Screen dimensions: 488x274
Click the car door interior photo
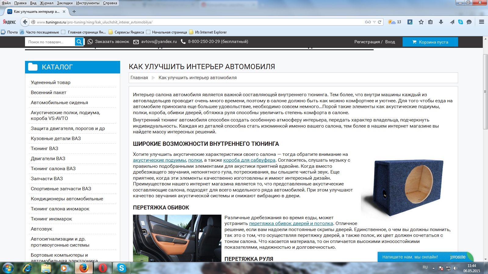(x=177, y=238)
